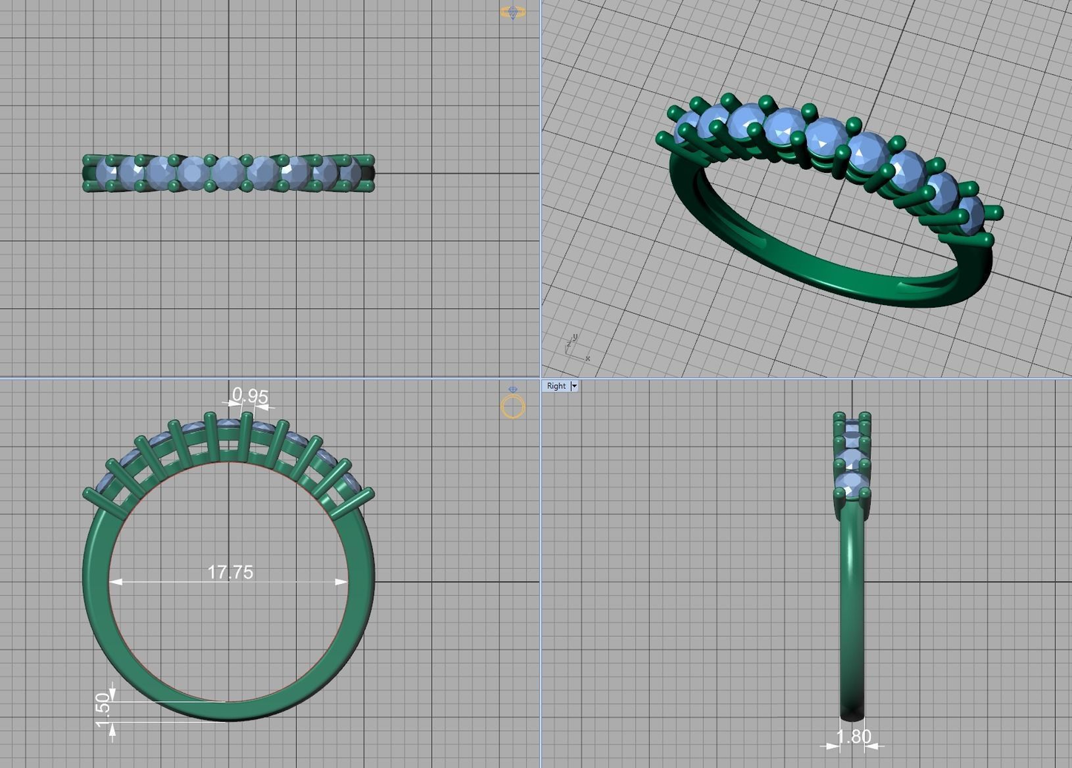Image resolution: width=1072 pixels, height=768 pixels.
Task: Click the Right viewport title label
Action: pos(556,386)
